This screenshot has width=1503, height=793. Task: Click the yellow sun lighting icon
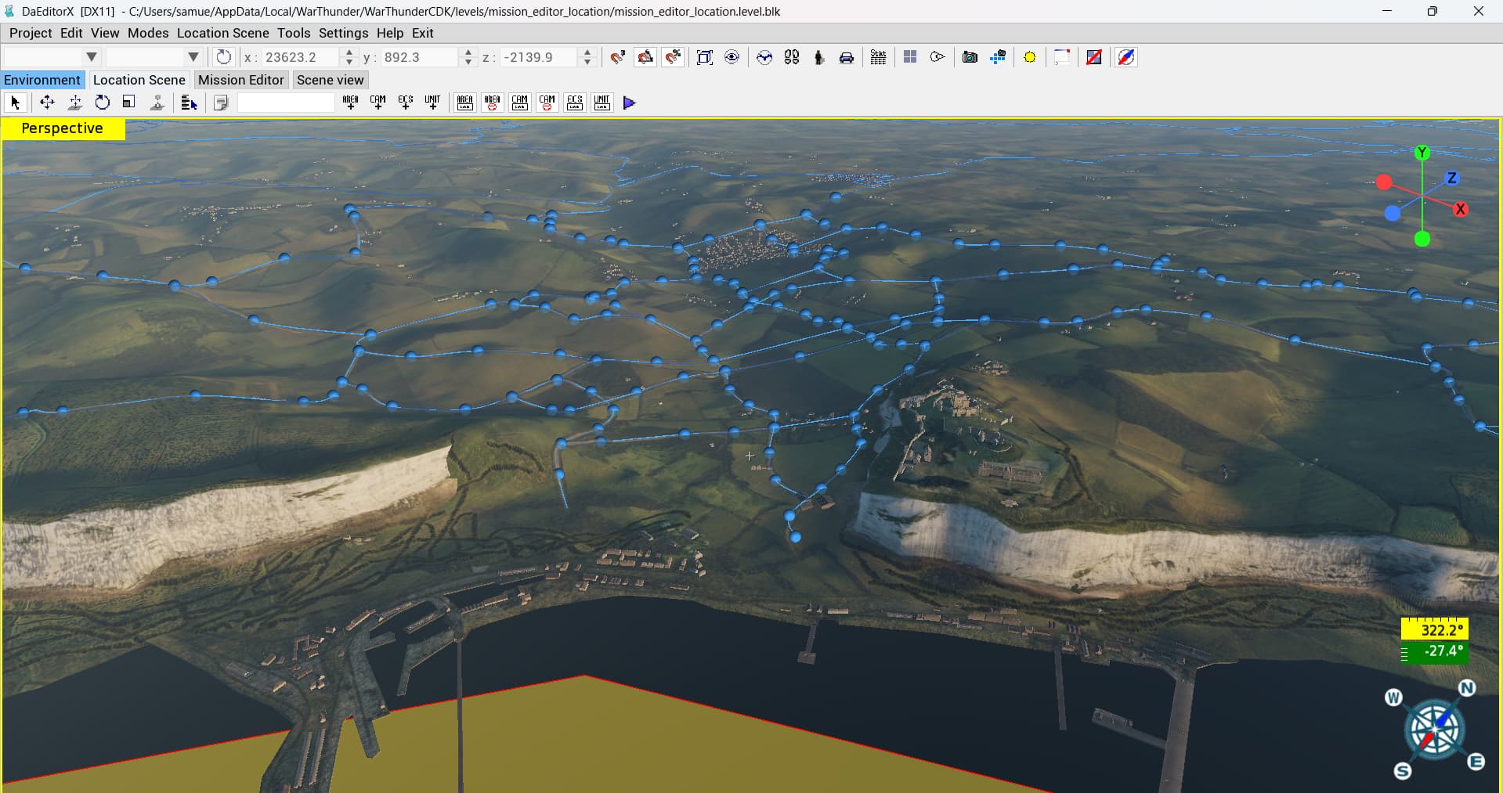[x=1030, y=57]
